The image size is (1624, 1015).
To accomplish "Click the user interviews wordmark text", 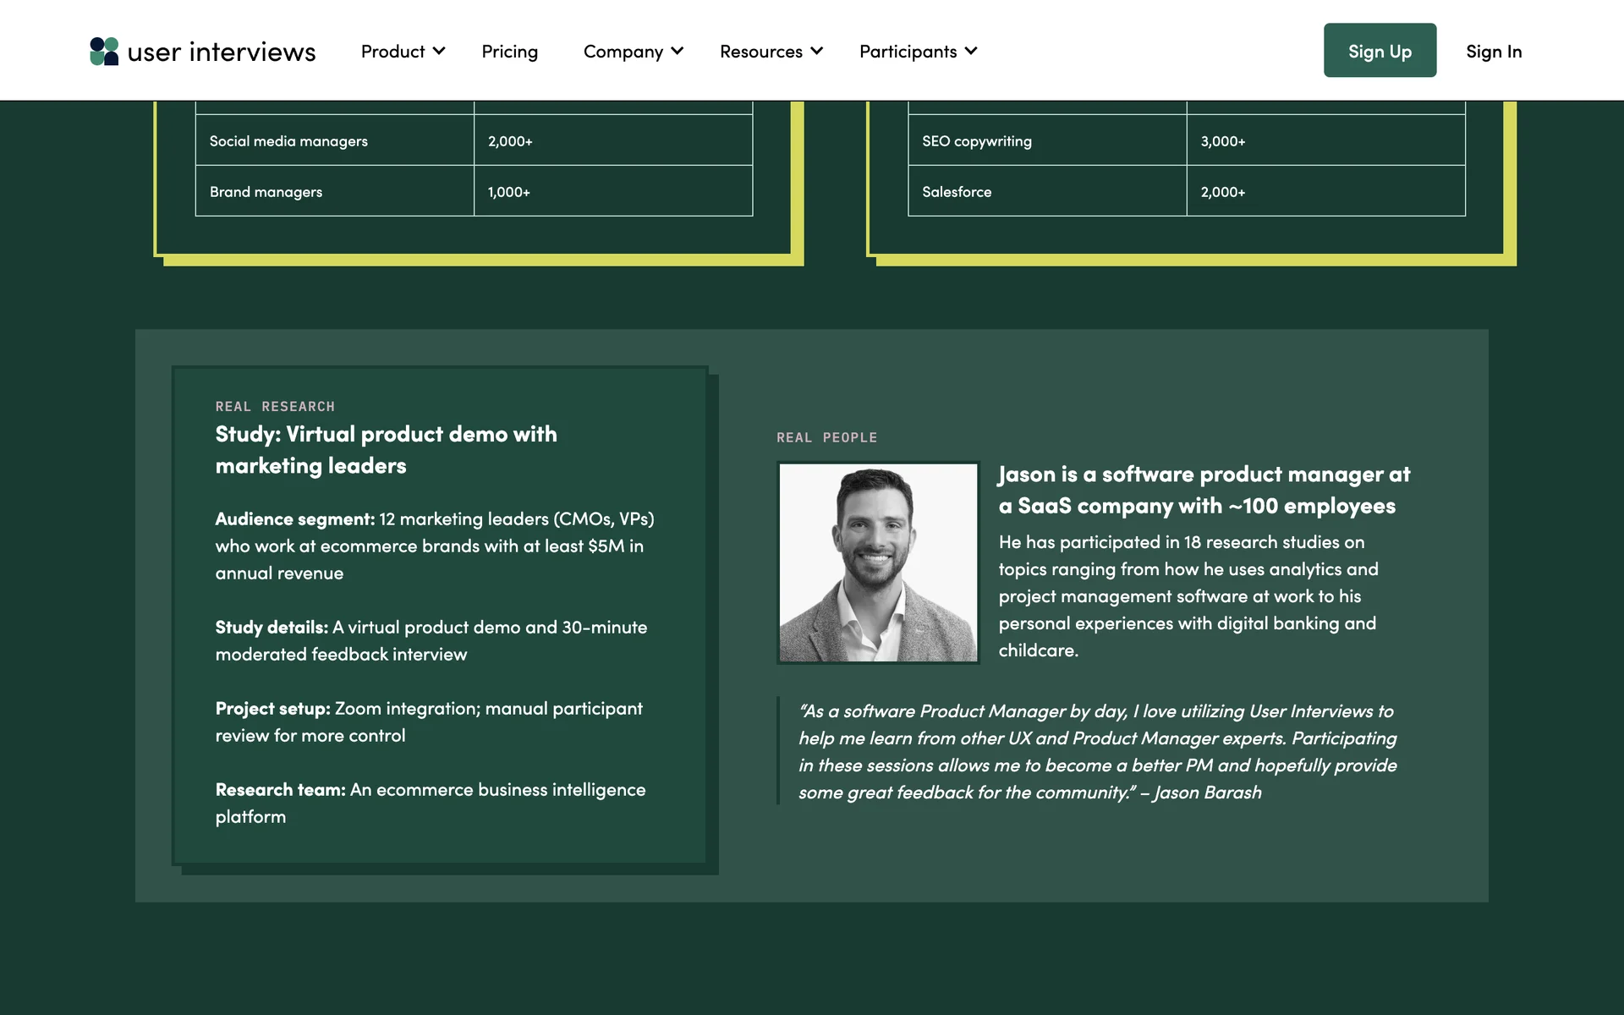I will [x=222, y=52].
